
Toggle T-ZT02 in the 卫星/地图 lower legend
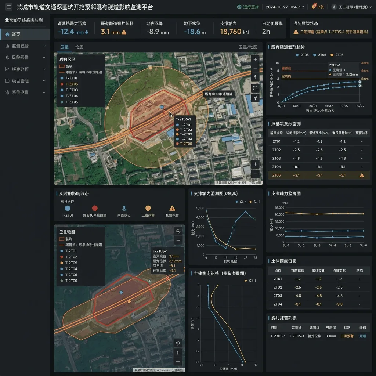(69, 257)
